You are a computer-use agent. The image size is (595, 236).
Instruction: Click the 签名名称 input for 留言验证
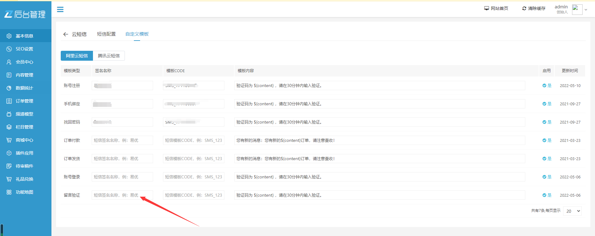pyautogui.click(x=122, y=195)
